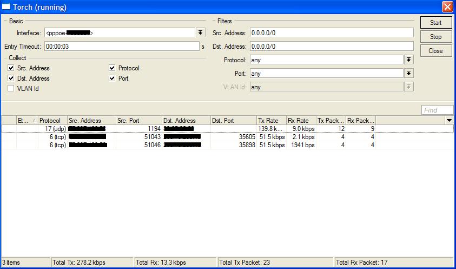Click the Find search box
The image size is (456, 269).
click(x=437, y=110)
